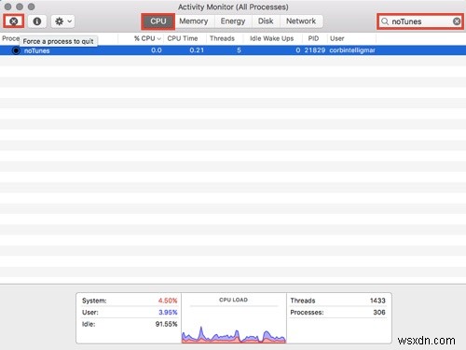This screenshot has height=350, width=466.
Task: Switch to the CPU tab
Action: point(158,21)
